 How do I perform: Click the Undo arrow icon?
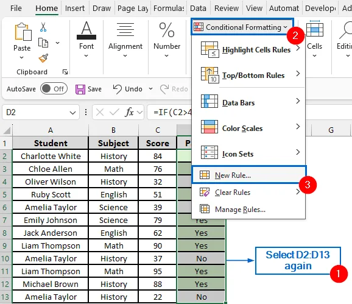[118, 89]
